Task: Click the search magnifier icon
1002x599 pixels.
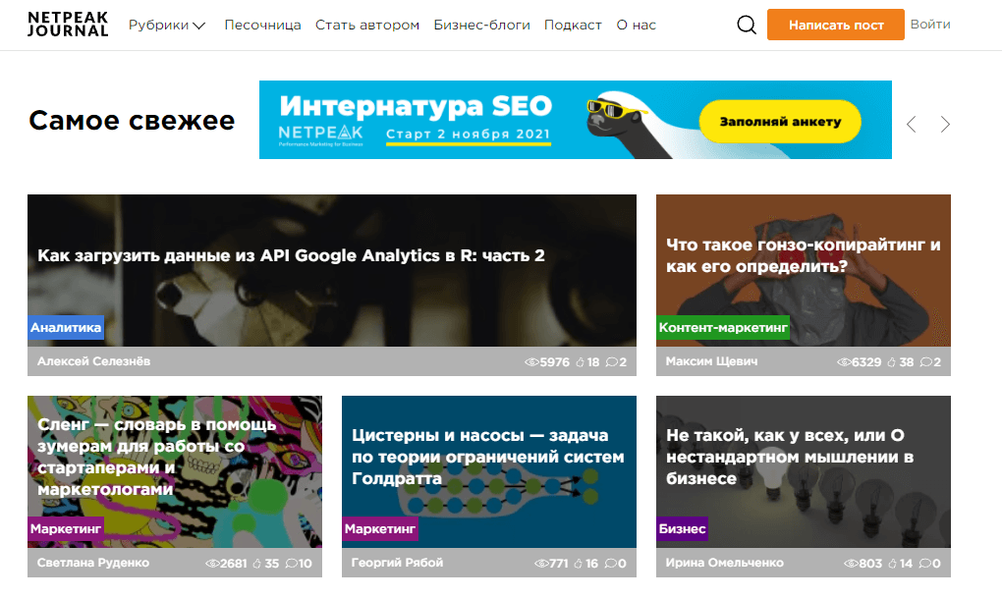Action: click(747, 25)
